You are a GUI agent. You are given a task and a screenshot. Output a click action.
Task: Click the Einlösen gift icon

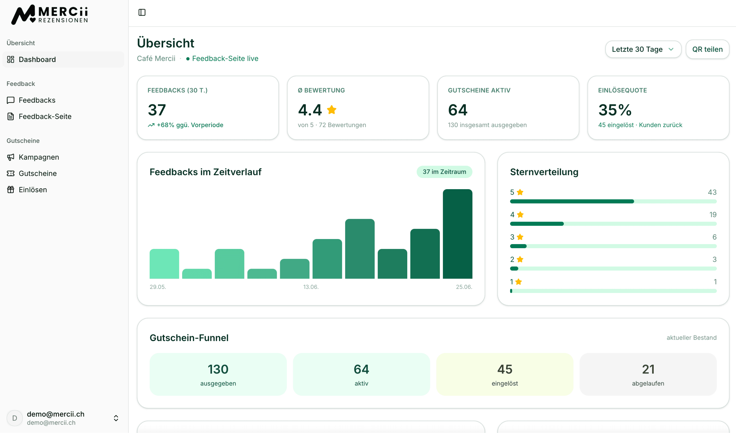tap(11, 190)
